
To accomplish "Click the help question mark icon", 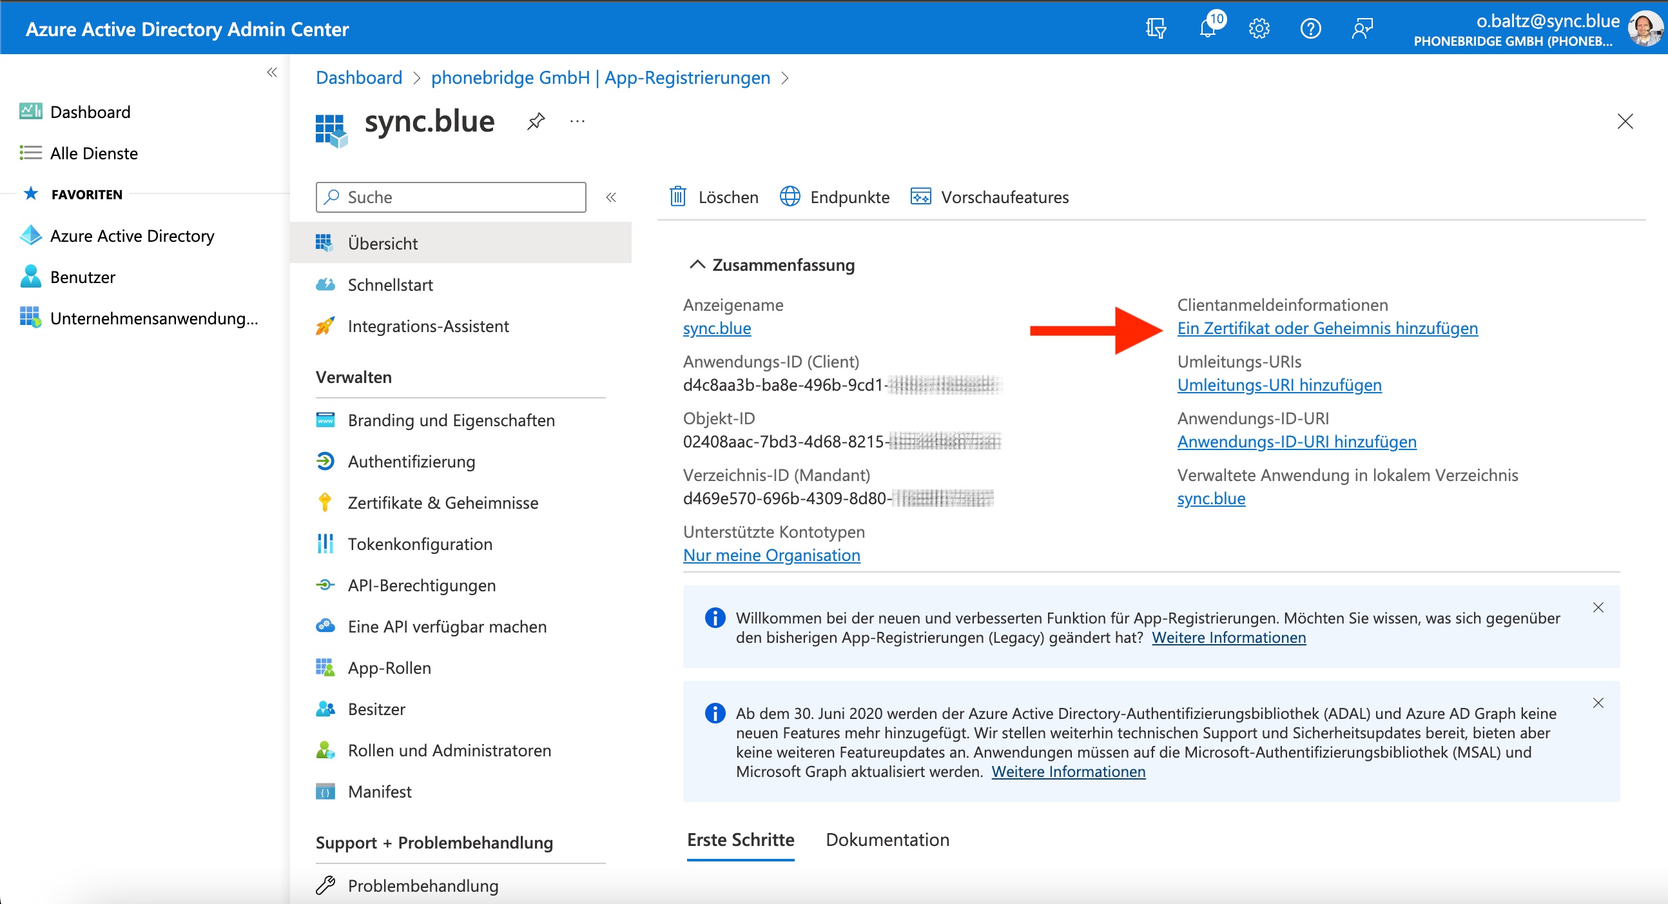I will pos(1310,28).
